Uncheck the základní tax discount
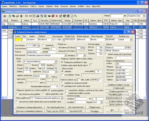This screenshot has height=121, width=149. 63,71
